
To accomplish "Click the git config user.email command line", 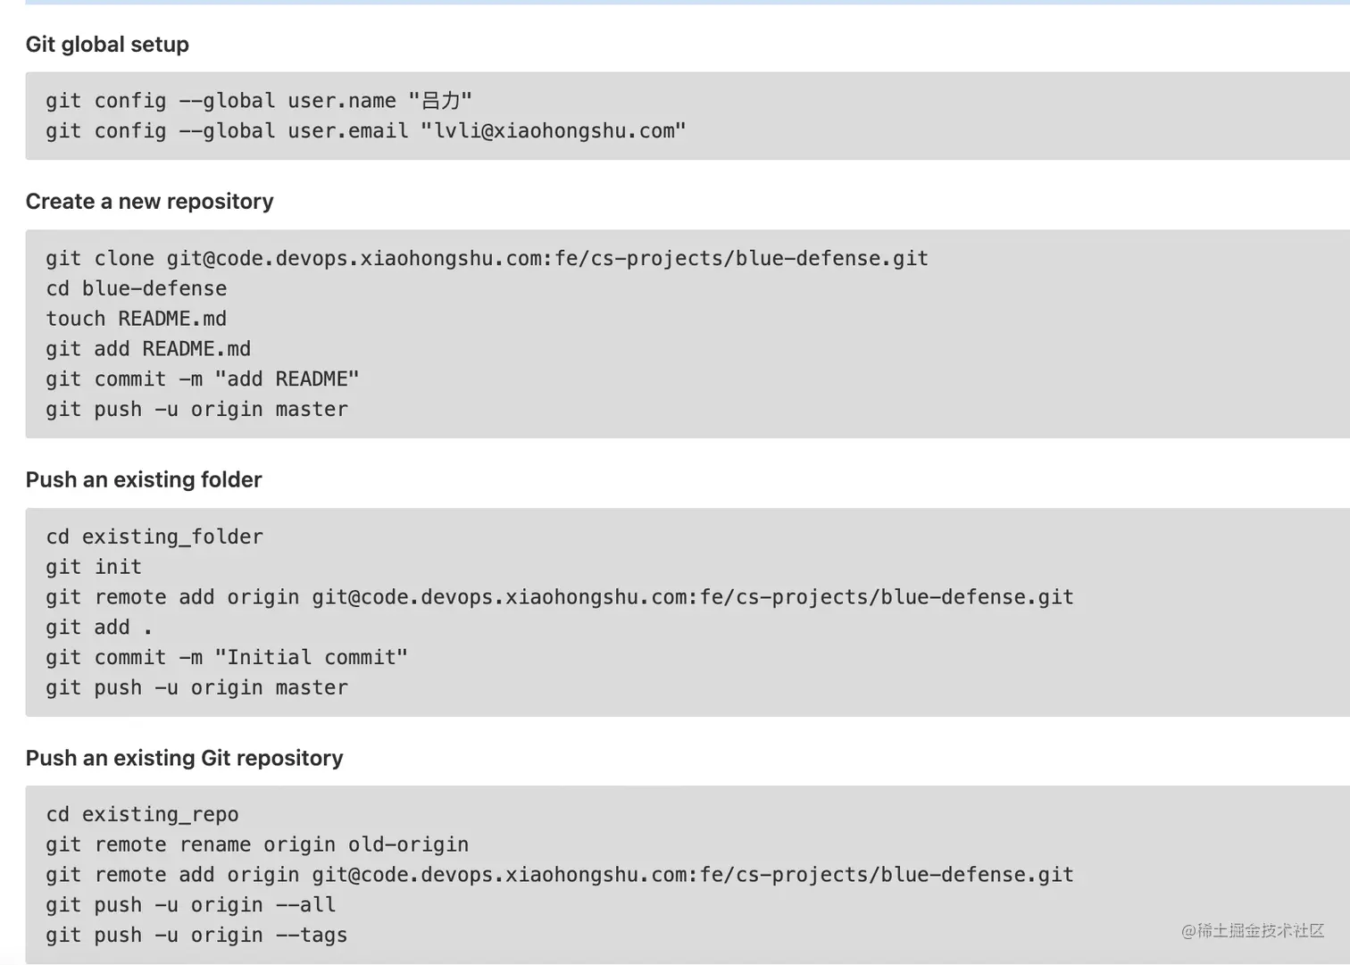I will pos(366,131).
